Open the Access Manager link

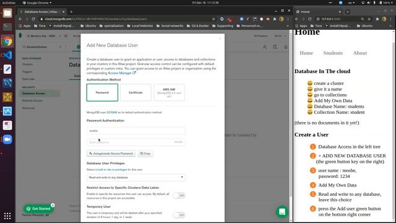122,73
